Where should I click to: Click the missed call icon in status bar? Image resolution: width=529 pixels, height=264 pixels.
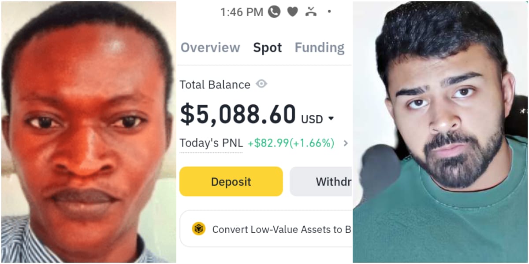click(x=311, y=12)
